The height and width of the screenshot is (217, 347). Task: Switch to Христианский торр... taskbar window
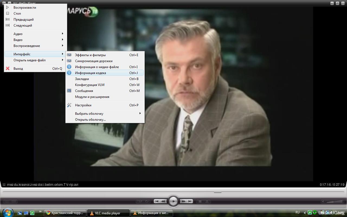(x=65, y=213)
